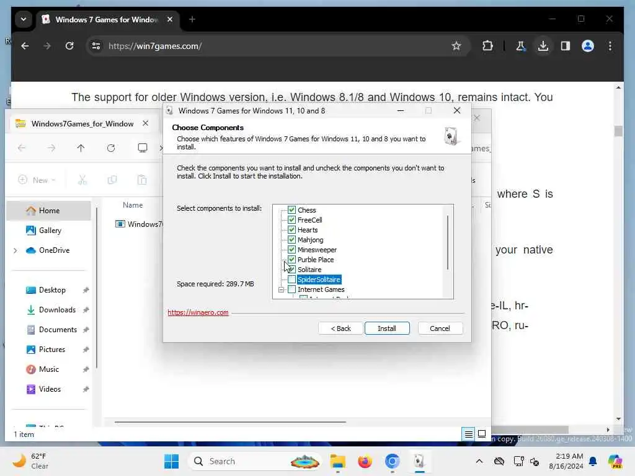This screenshot has height=476, width=635.
Task: Open the Chrome profile avatar
Action: (588, 46)
